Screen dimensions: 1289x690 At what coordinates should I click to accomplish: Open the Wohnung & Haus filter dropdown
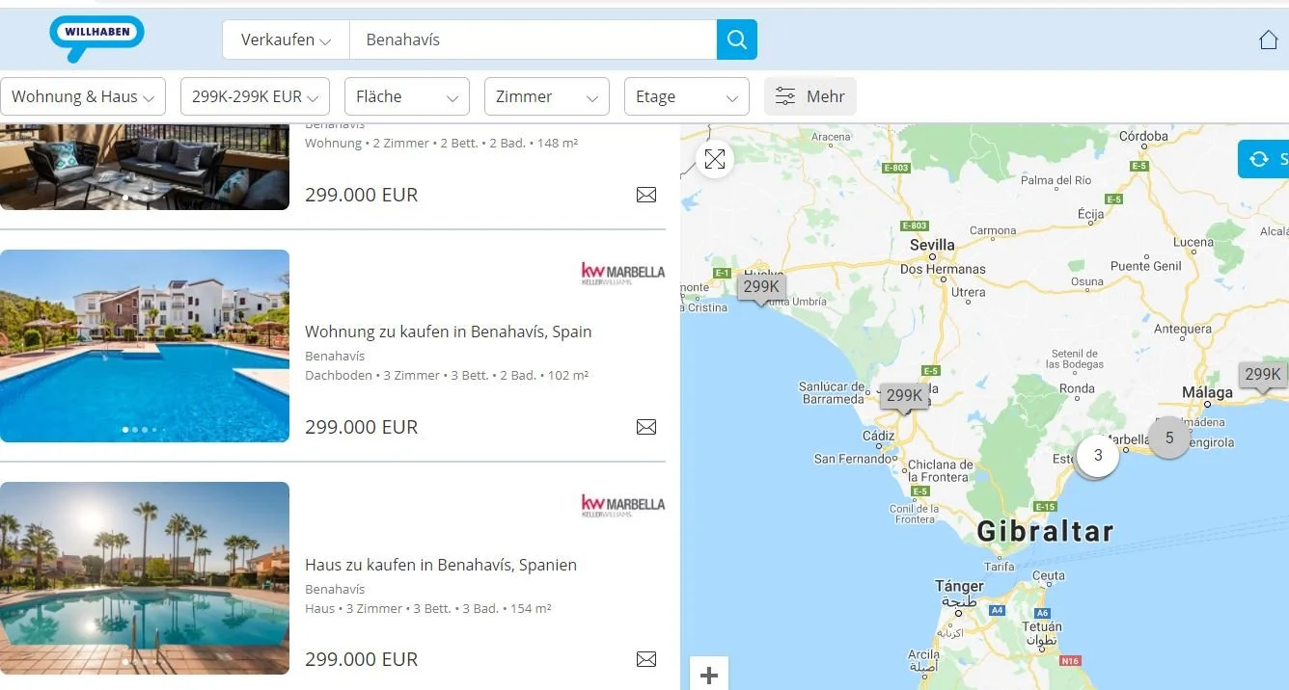(83, 96)
